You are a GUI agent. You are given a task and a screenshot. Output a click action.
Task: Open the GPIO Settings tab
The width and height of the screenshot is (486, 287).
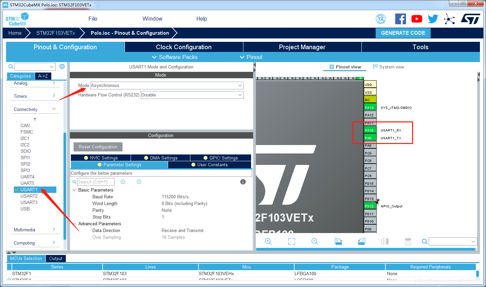pyautogui.click(x=221, y=158)
